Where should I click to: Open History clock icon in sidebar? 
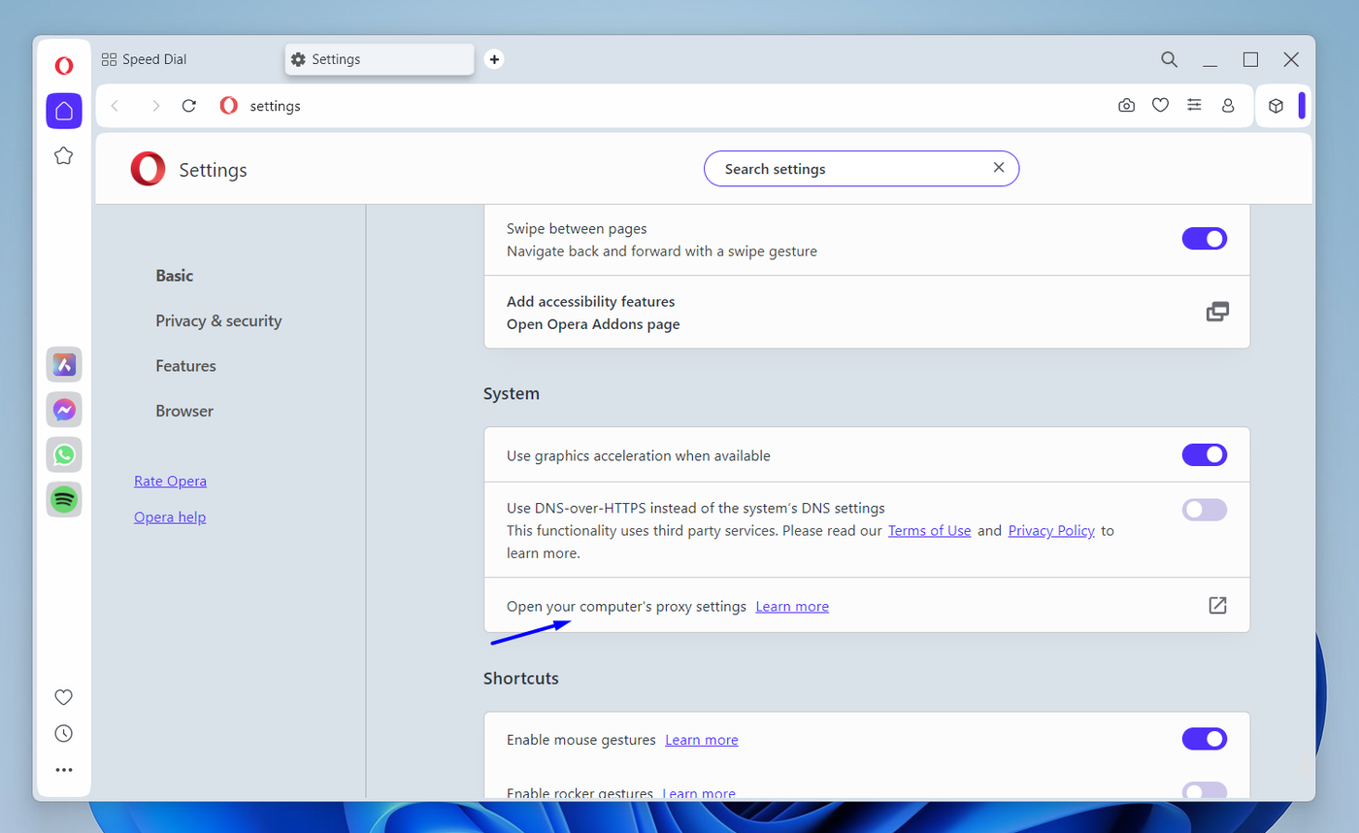click(64, 733)
